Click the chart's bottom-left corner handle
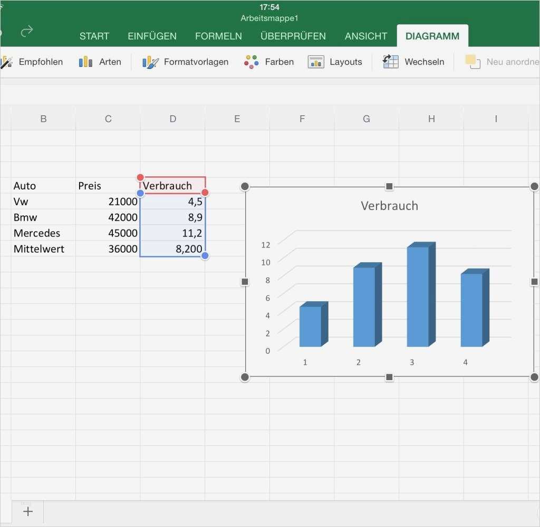Viewport: 540px width, 527px height. pos(245,377)
